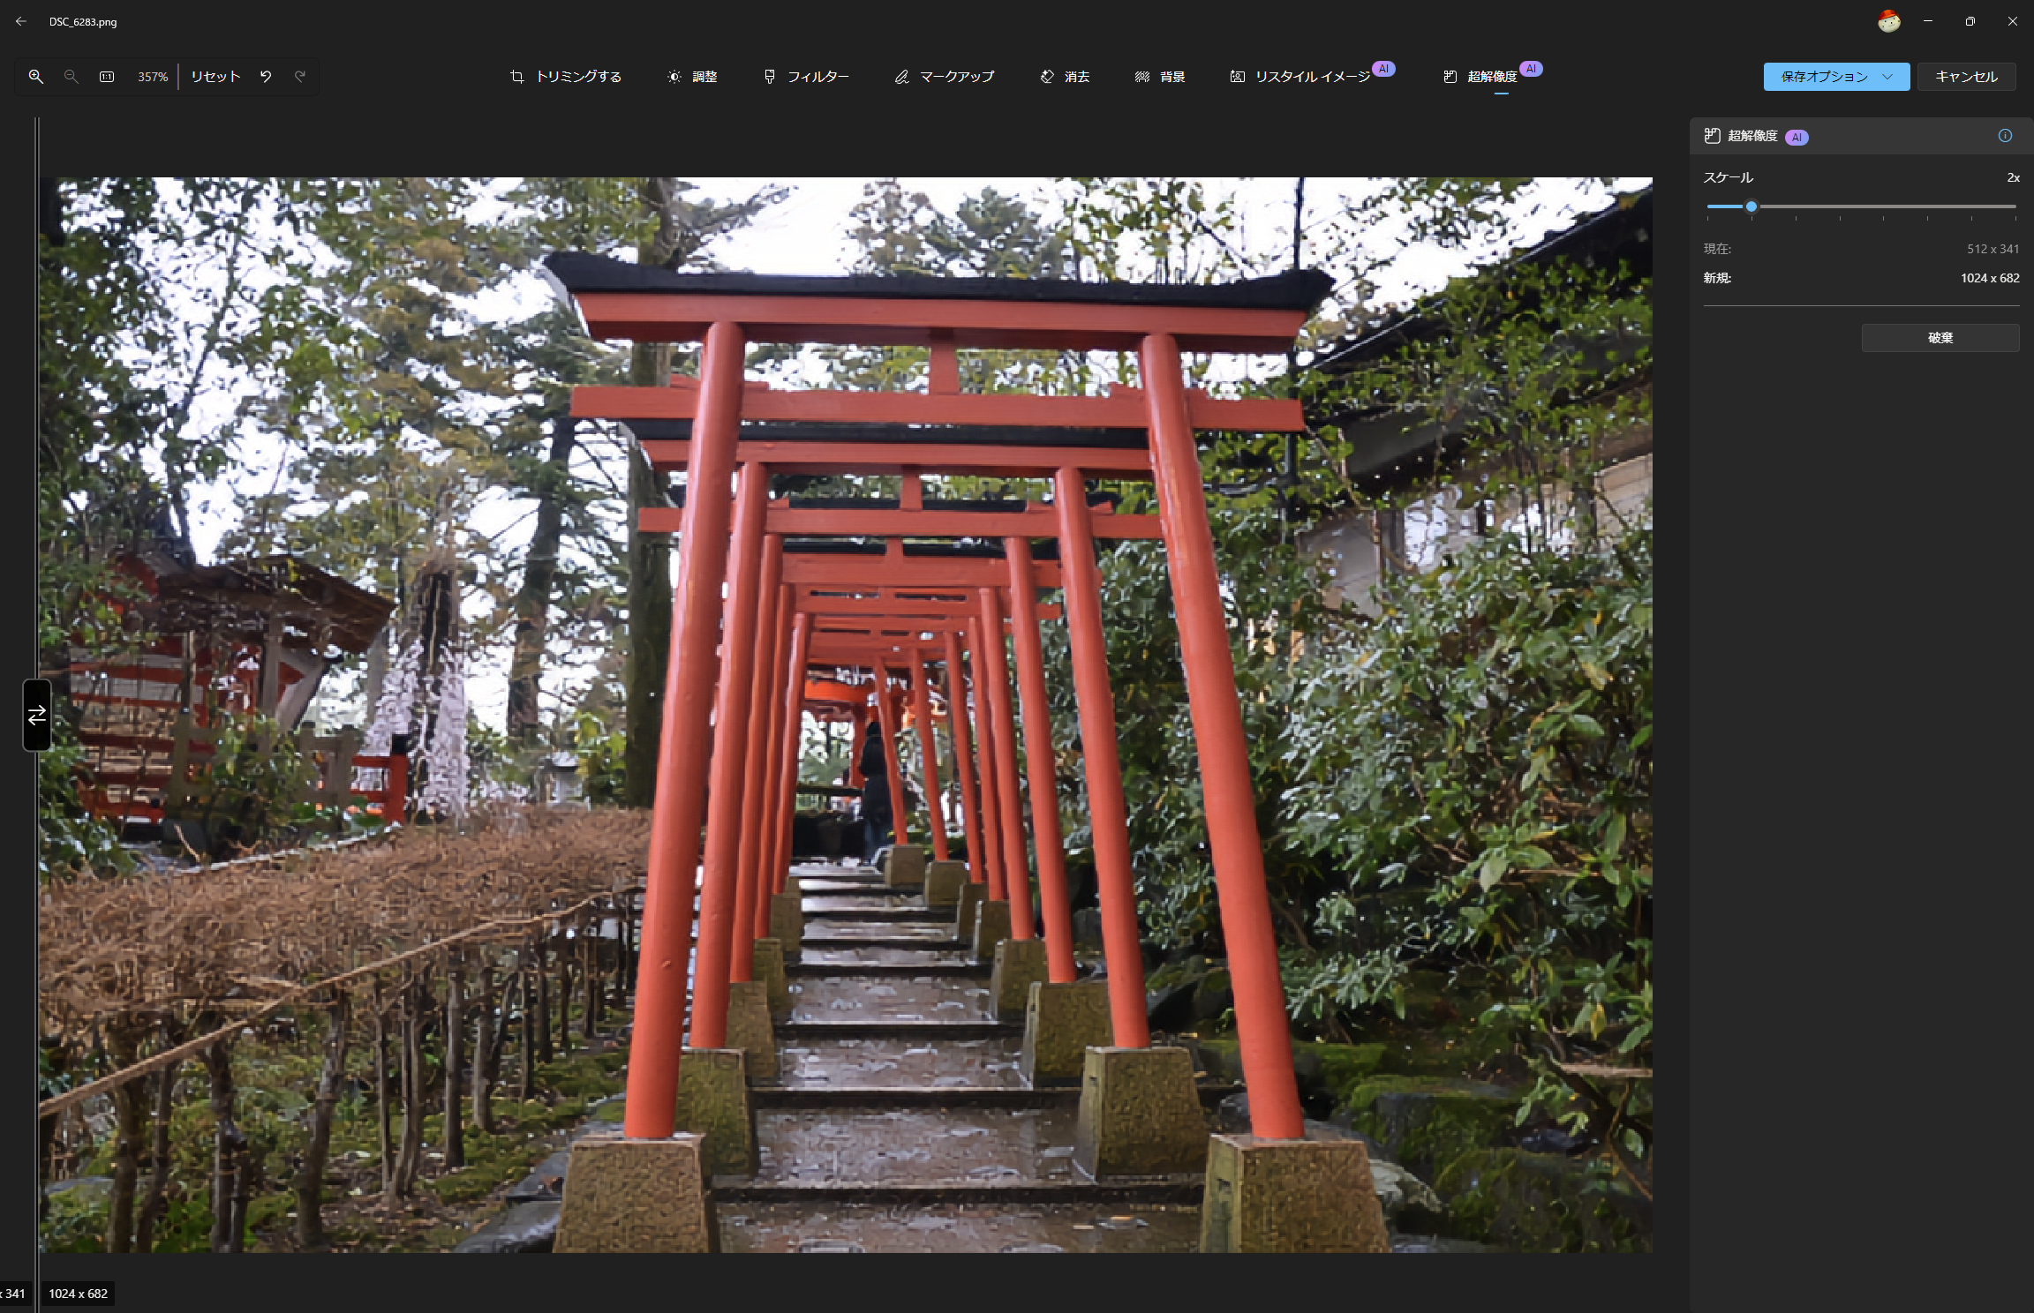Click the user profile avatar icon
The height and width of the screenshot is (1313, 2034).
click(x=1888, y=21)
